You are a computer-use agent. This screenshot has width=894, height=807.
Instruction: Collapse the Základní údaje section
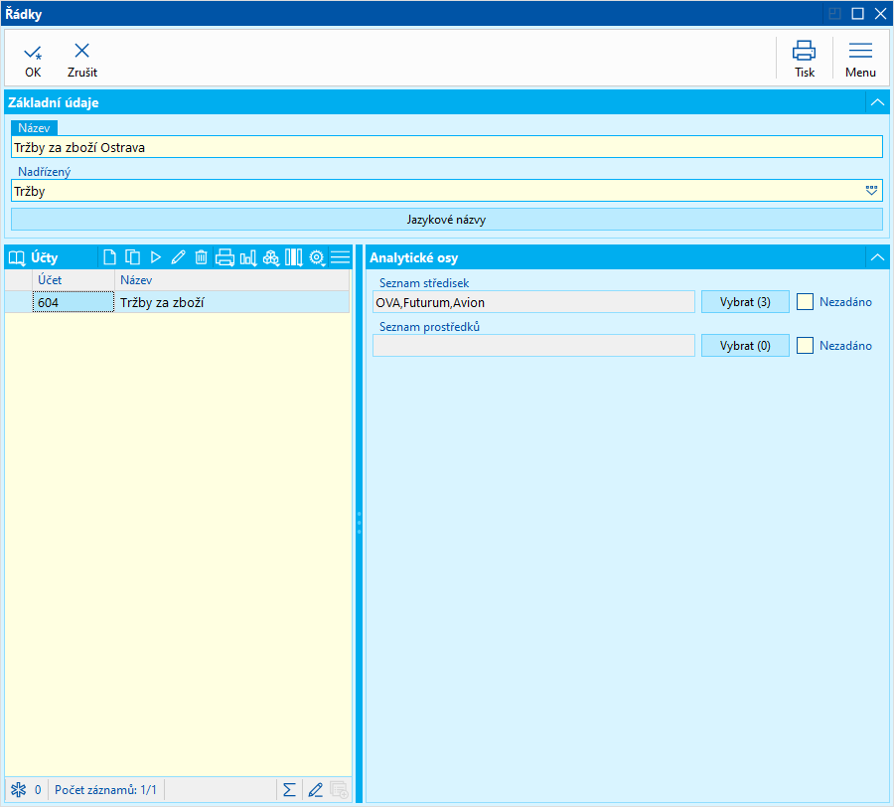click(876, 102)
